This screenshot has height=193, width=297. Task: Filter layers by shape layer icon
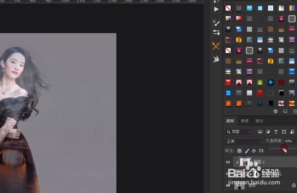coord(284,132)
